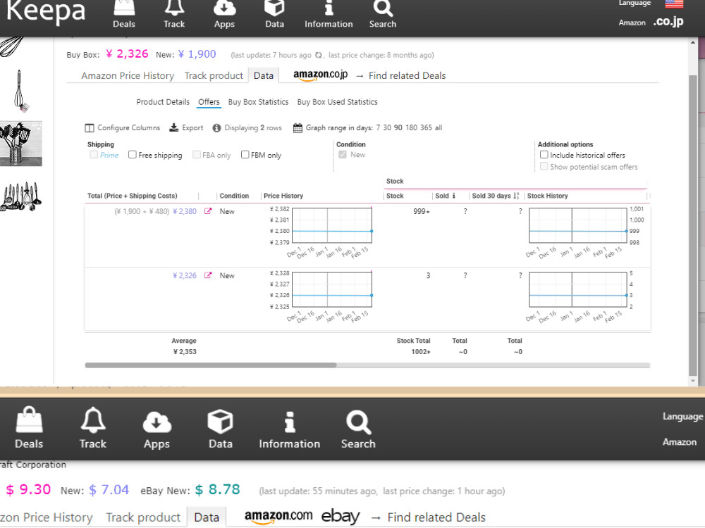Set graph range to 30 days
The width and height of the screenshot is (705, 528).
click(x=387, y=127)
